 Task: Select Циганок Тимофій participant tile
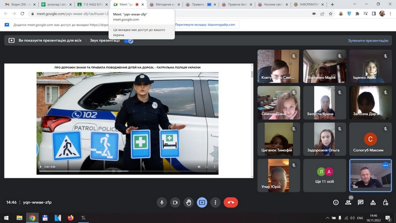[279, 139]
